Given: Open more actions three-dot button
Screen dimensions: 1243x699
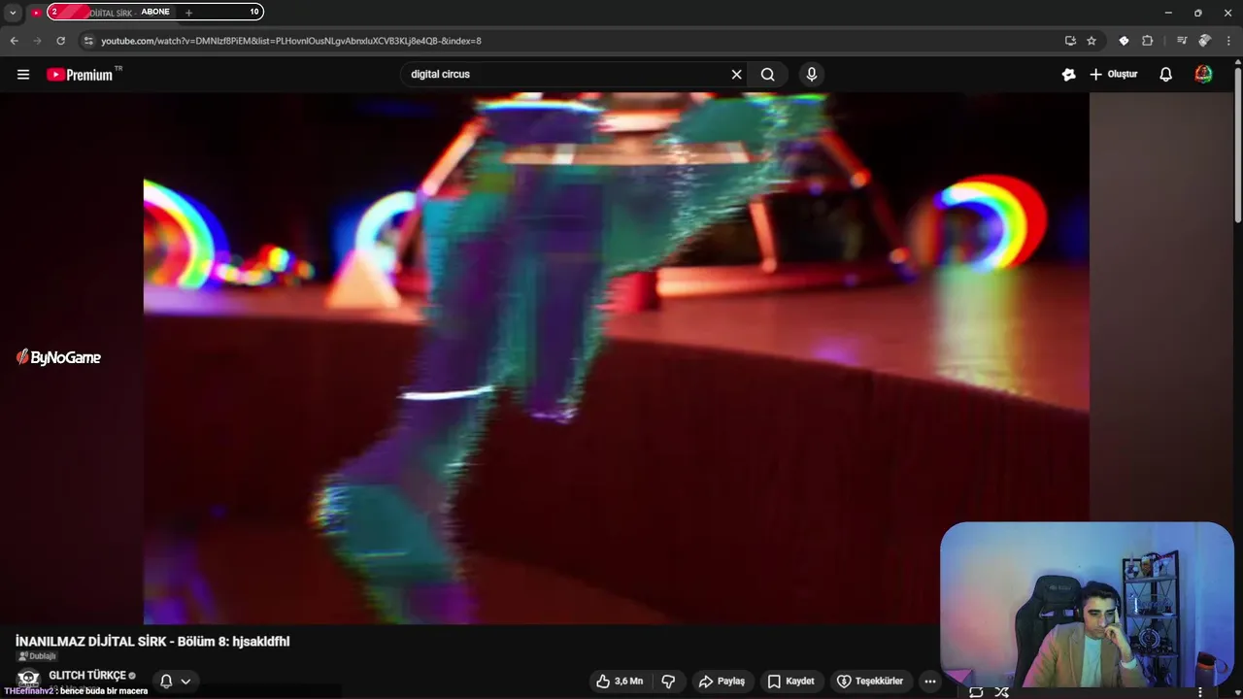Looking at the screenshot, I should pyautogui.click(x=930, y=682).
